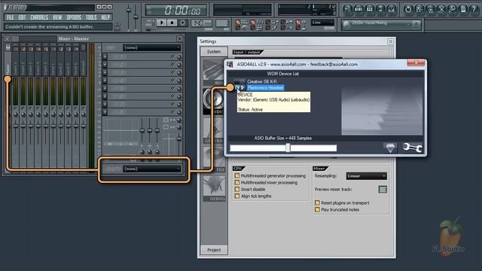Enable Play truncated notes
Image resolution: width=482 pixels, height=271 pixels.
click(x=317, y=209)
